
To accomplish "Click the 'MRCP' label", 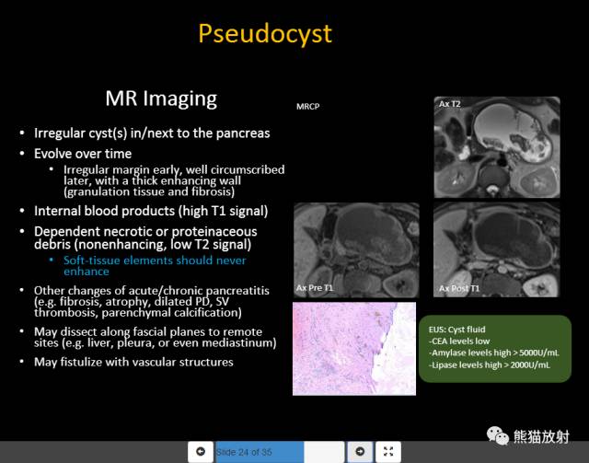I will tap(308, 107).
